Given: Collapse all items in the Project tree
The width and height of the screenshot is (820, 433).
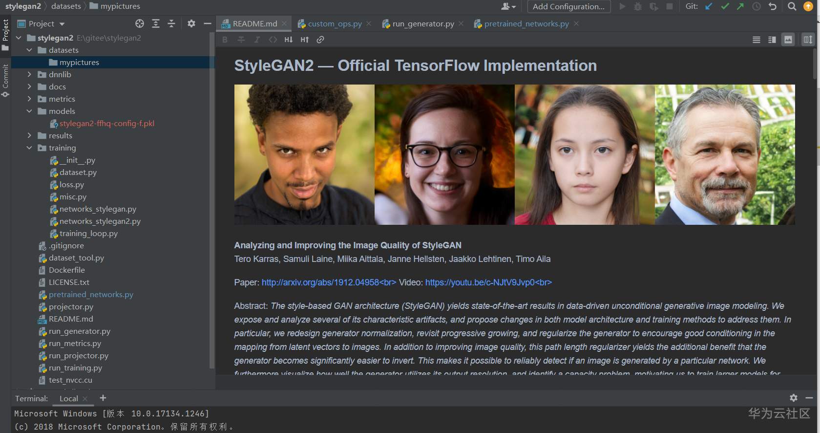Looking at the screenshot, I should 171,23.
